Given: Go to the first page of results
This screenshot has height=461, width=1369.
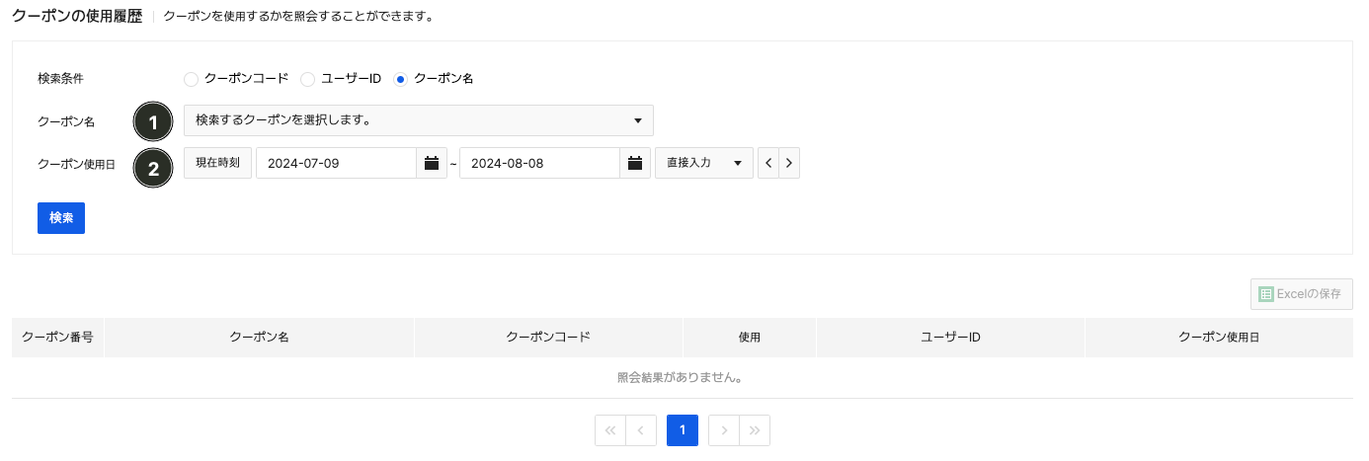Looking at the screenshot, I should [610, 430].
